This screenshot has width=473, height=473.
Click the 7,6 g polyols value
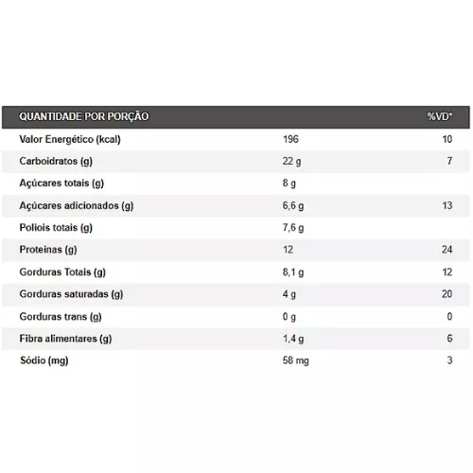click(x=293, y=228)
